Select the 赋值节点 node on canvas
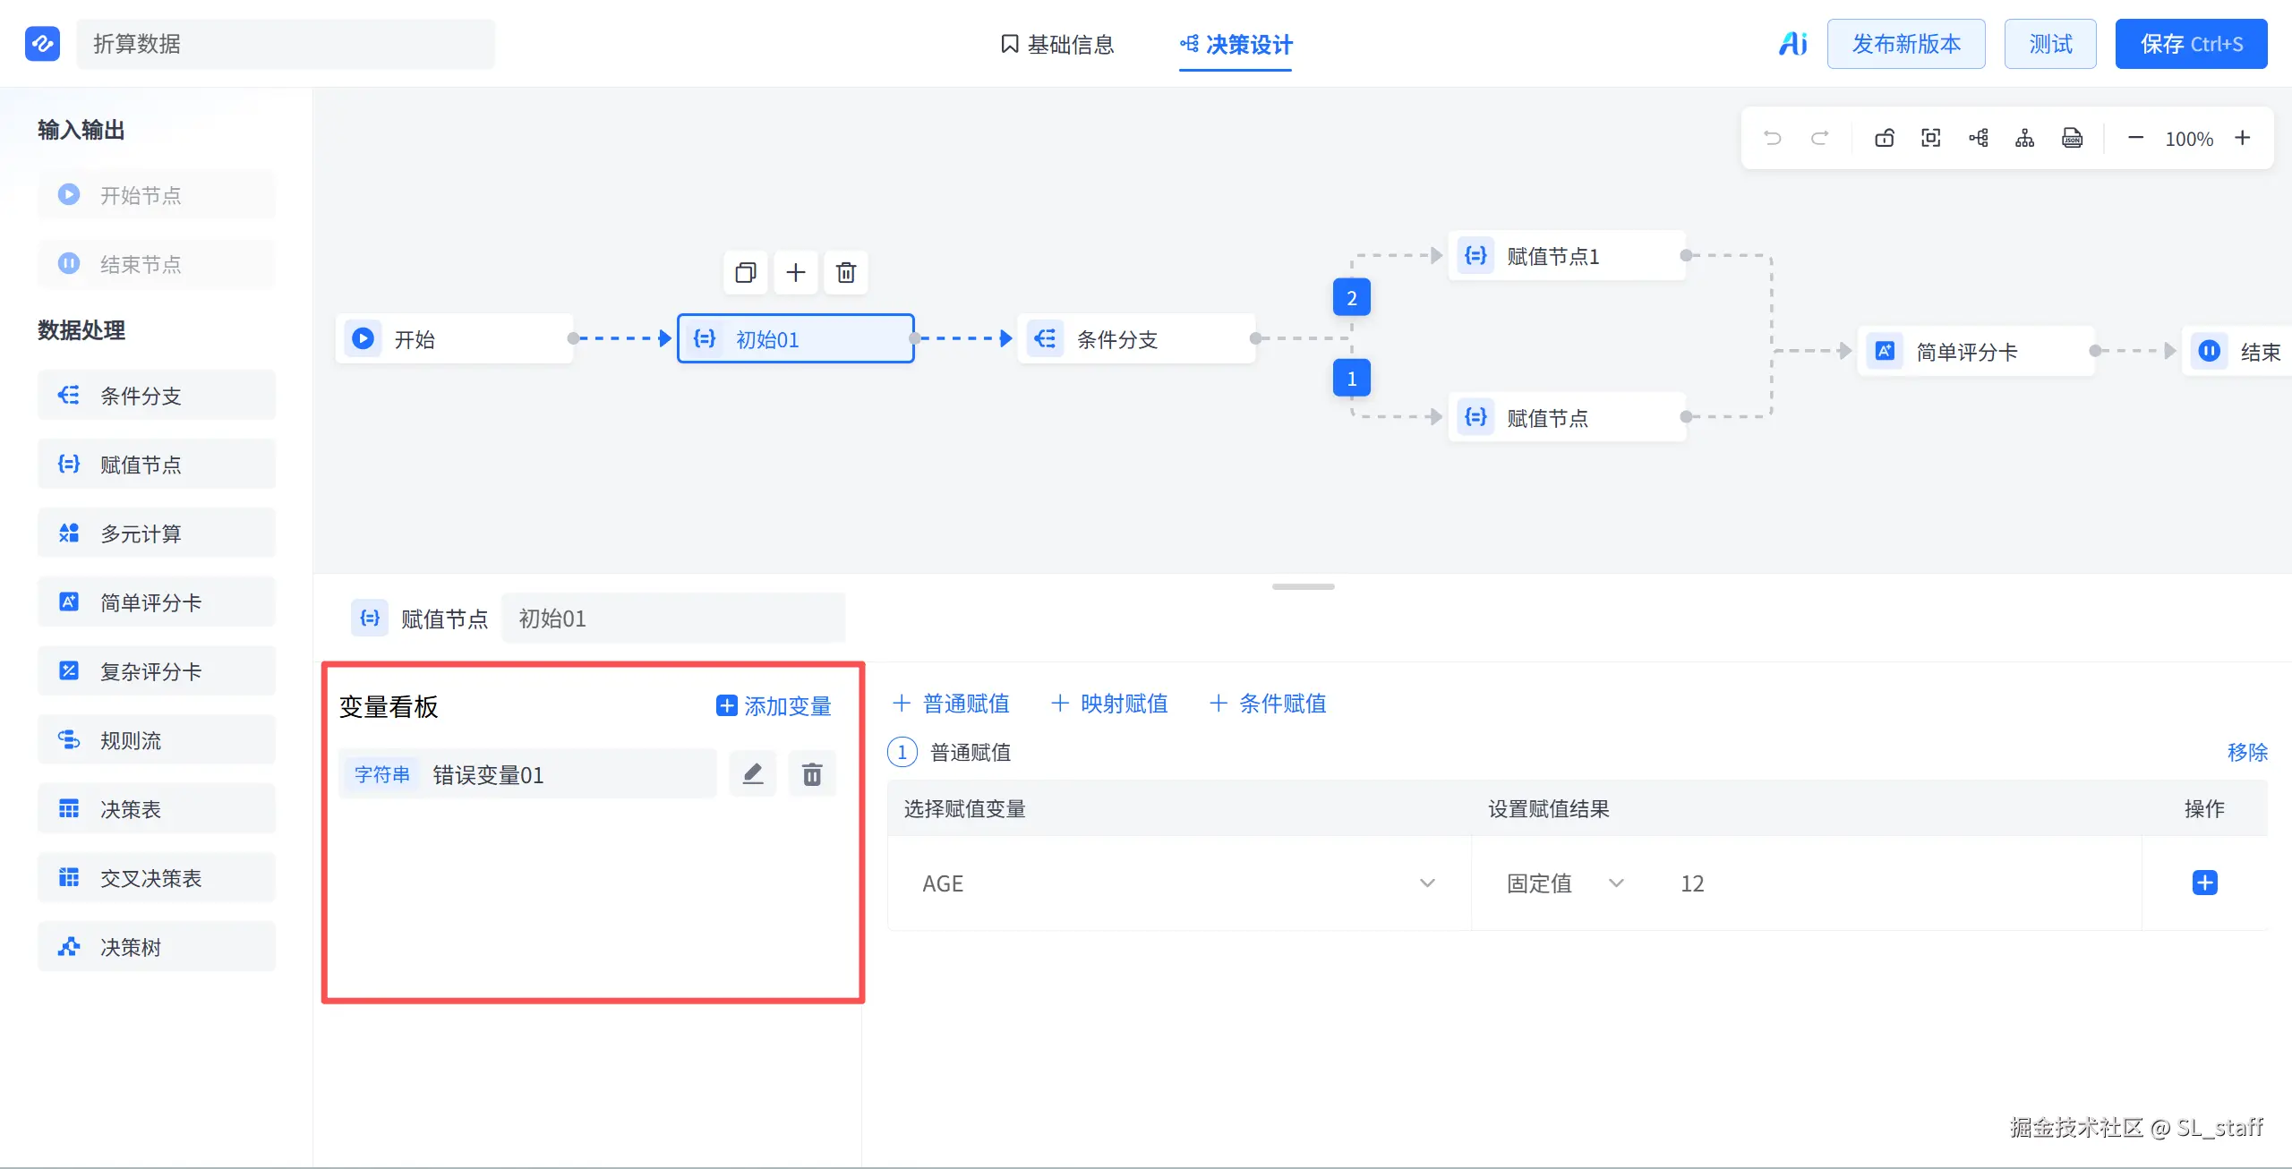This screenshot has height=1169, width=2292. pos(1567,418)
